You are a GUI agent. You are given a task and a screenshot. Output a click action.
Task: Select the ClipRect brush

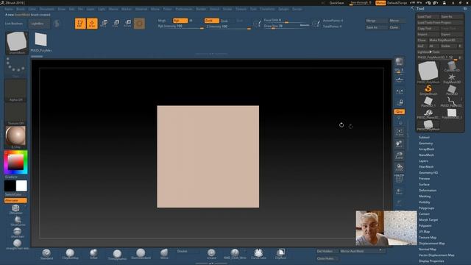(281, 254)
